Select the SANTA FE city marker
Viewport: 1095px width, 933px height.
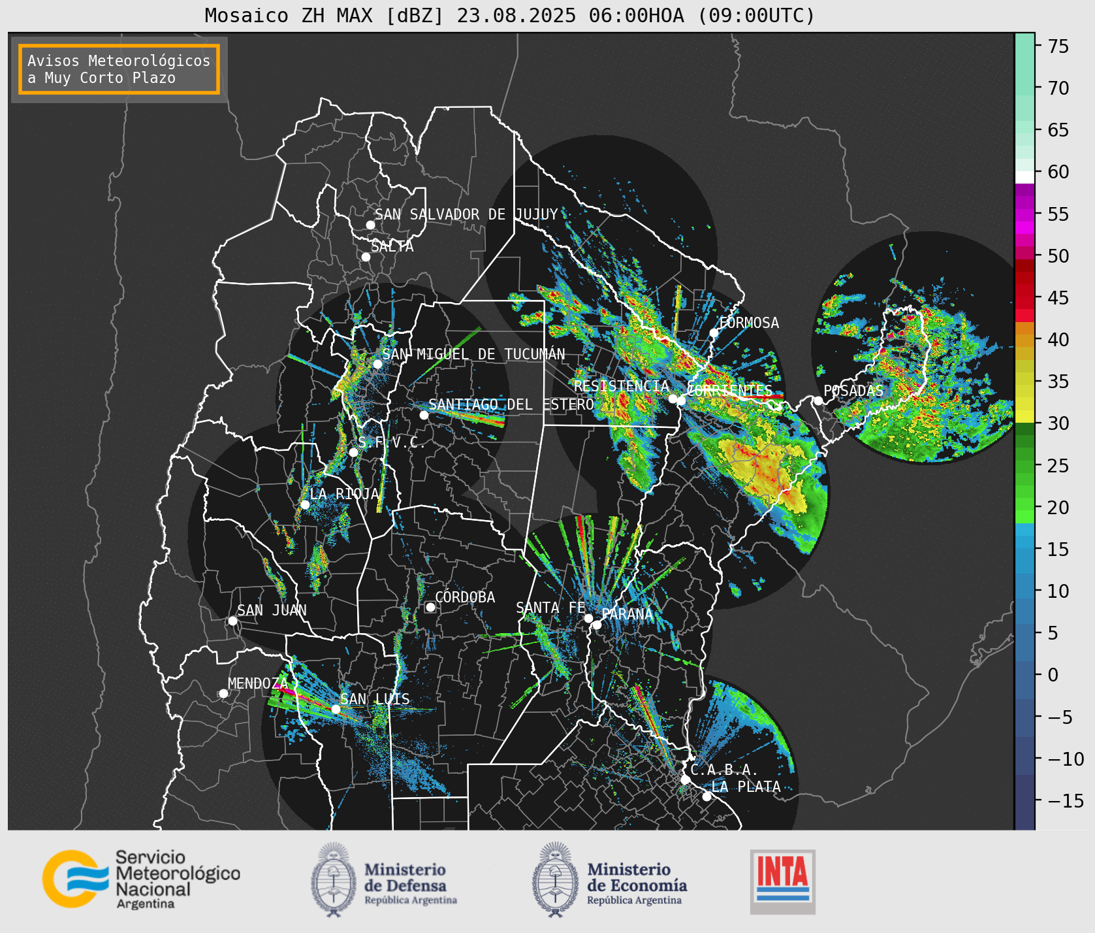point(588,618)
